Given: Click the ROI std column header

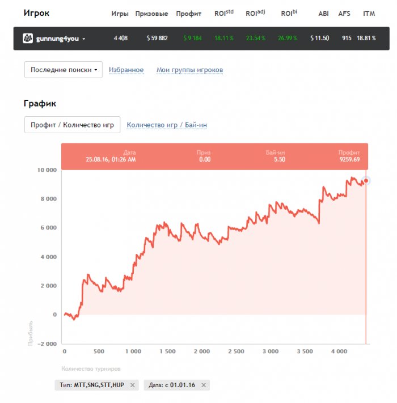Looking at the screenshot, I should click(224, 13).
